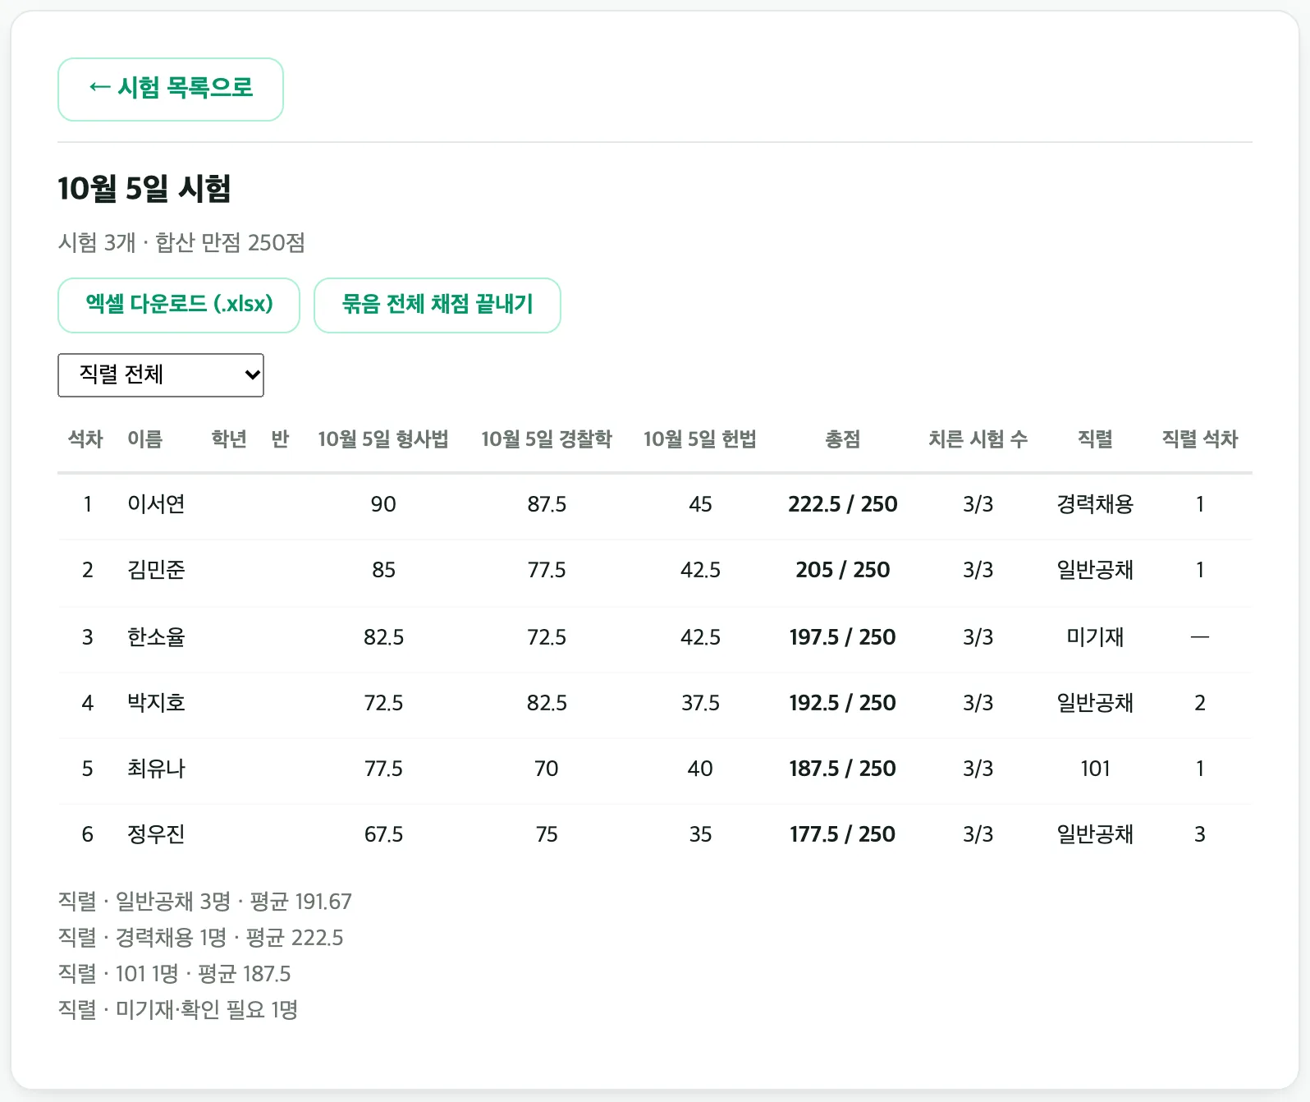Click 이서연's 경찰학 score 87.5

[x=547, y=504]
